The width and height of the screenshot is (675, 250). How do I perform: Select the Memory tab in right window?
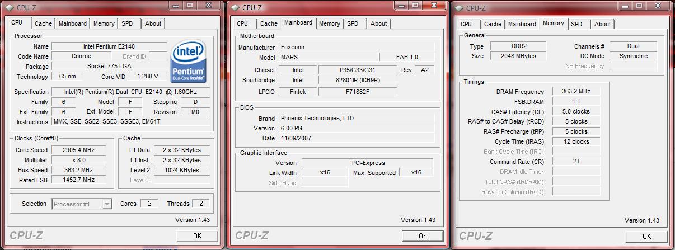pyautogui.click(x=553, y=23)
